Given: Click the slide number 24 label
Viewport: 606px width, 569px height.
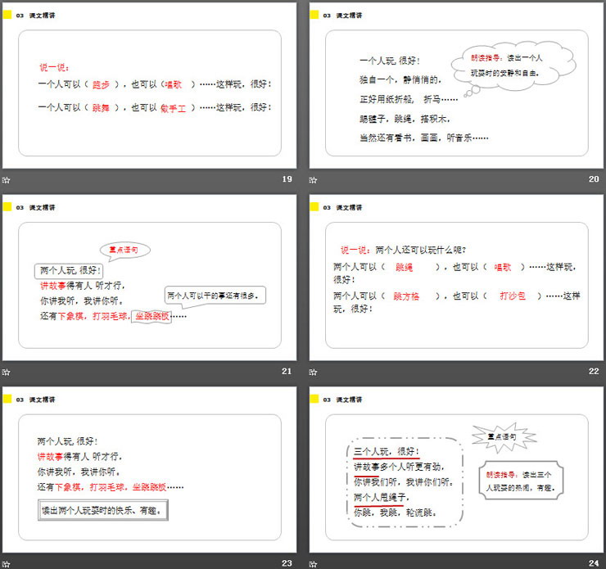Looking at the screenshot, I should [x=594, y=563].
